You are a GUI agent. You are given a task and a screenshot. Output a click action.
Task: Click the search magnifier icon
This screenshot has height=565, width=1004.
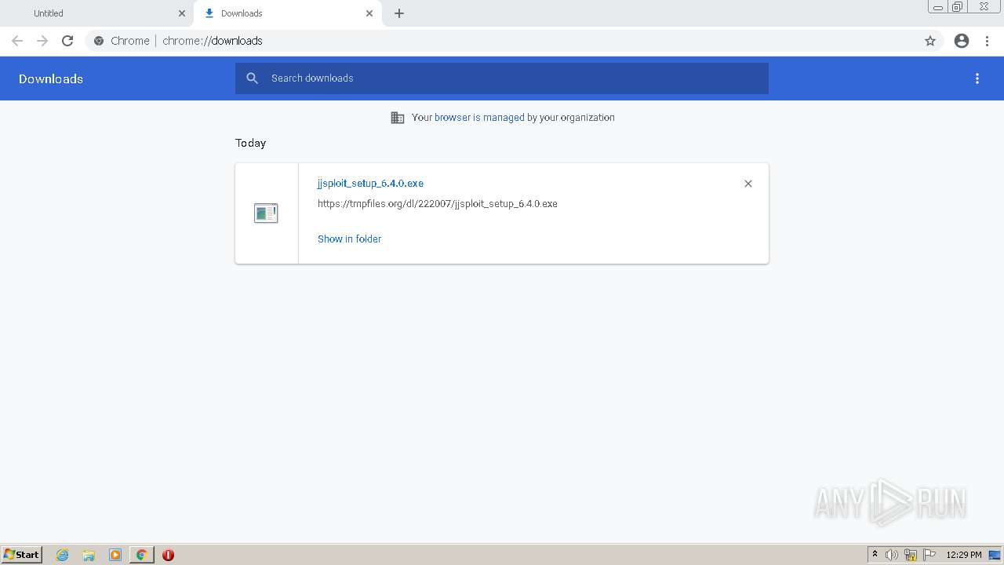(253, 78)
